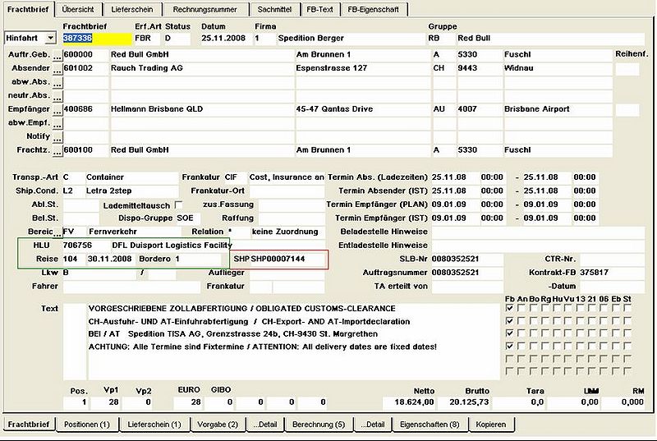This screenshot has width=657, height=441.
Task: Click the text 'Spedition Berger'
Action: (311, 38)
